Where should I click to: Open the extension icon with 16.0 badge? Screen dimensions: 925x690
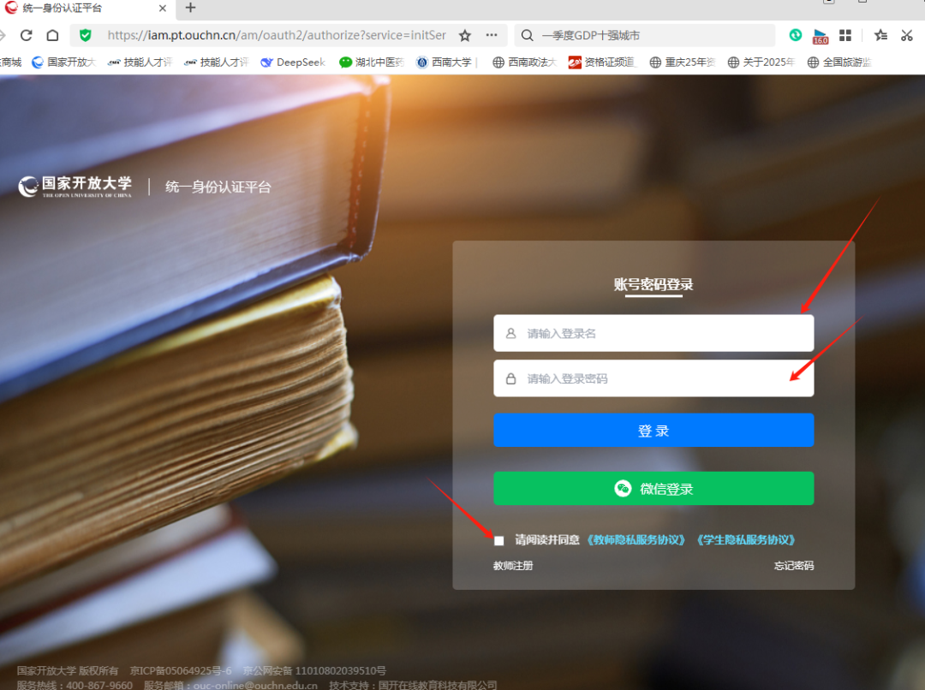click(x=820, y=36)
